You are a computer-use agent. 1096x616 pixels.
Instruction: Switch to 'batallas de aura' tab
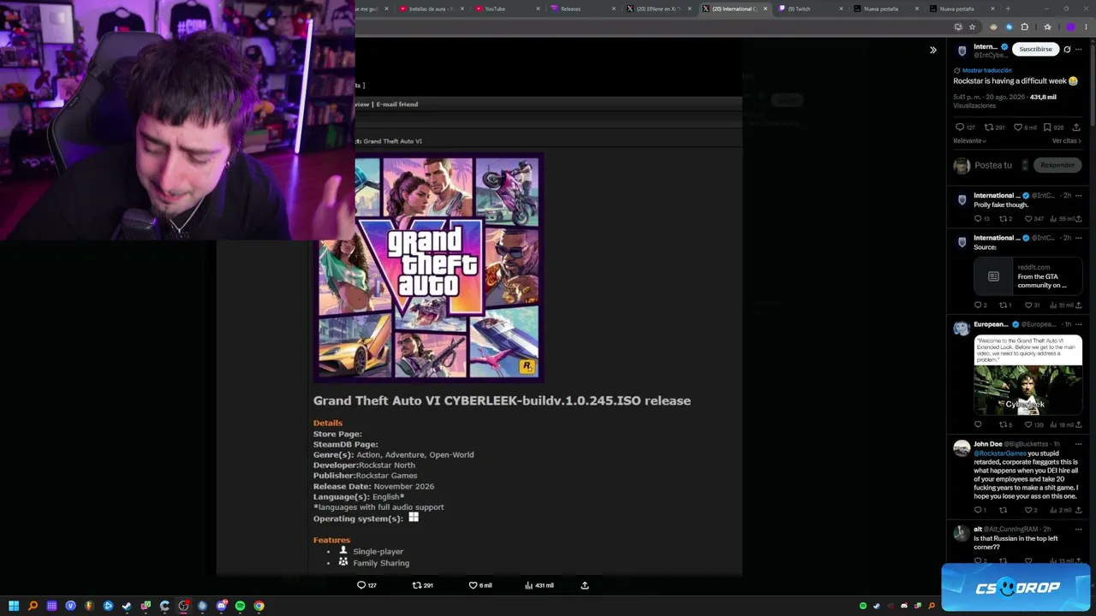[x=433, y=9]
